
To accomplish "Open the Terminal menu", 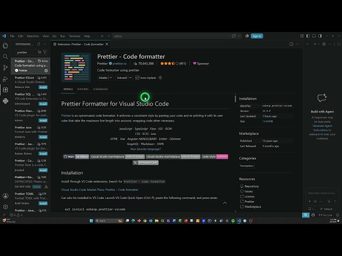I will (x=75, y=36).
